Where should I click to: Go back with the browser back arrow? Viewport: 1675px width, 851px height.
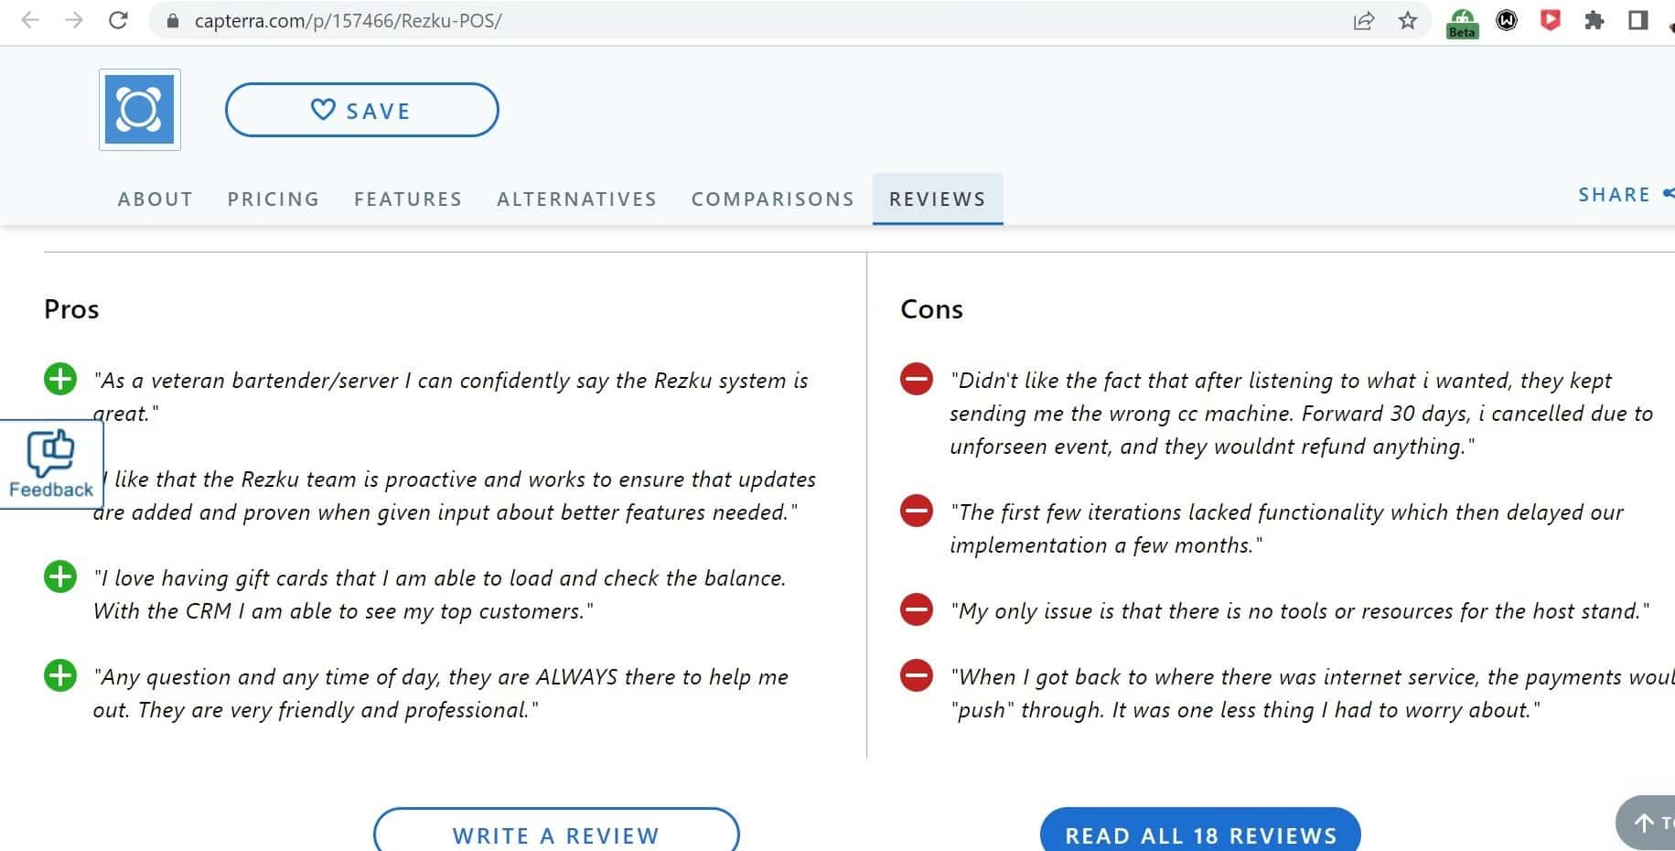[x=30, y=20]
